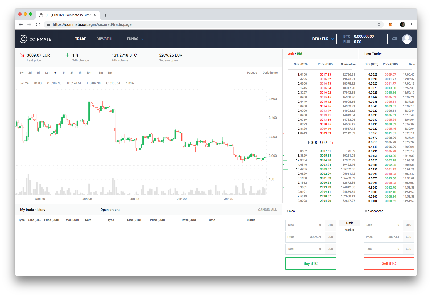Click the Bid label in order book
The image size is (432, 297).
299,54
